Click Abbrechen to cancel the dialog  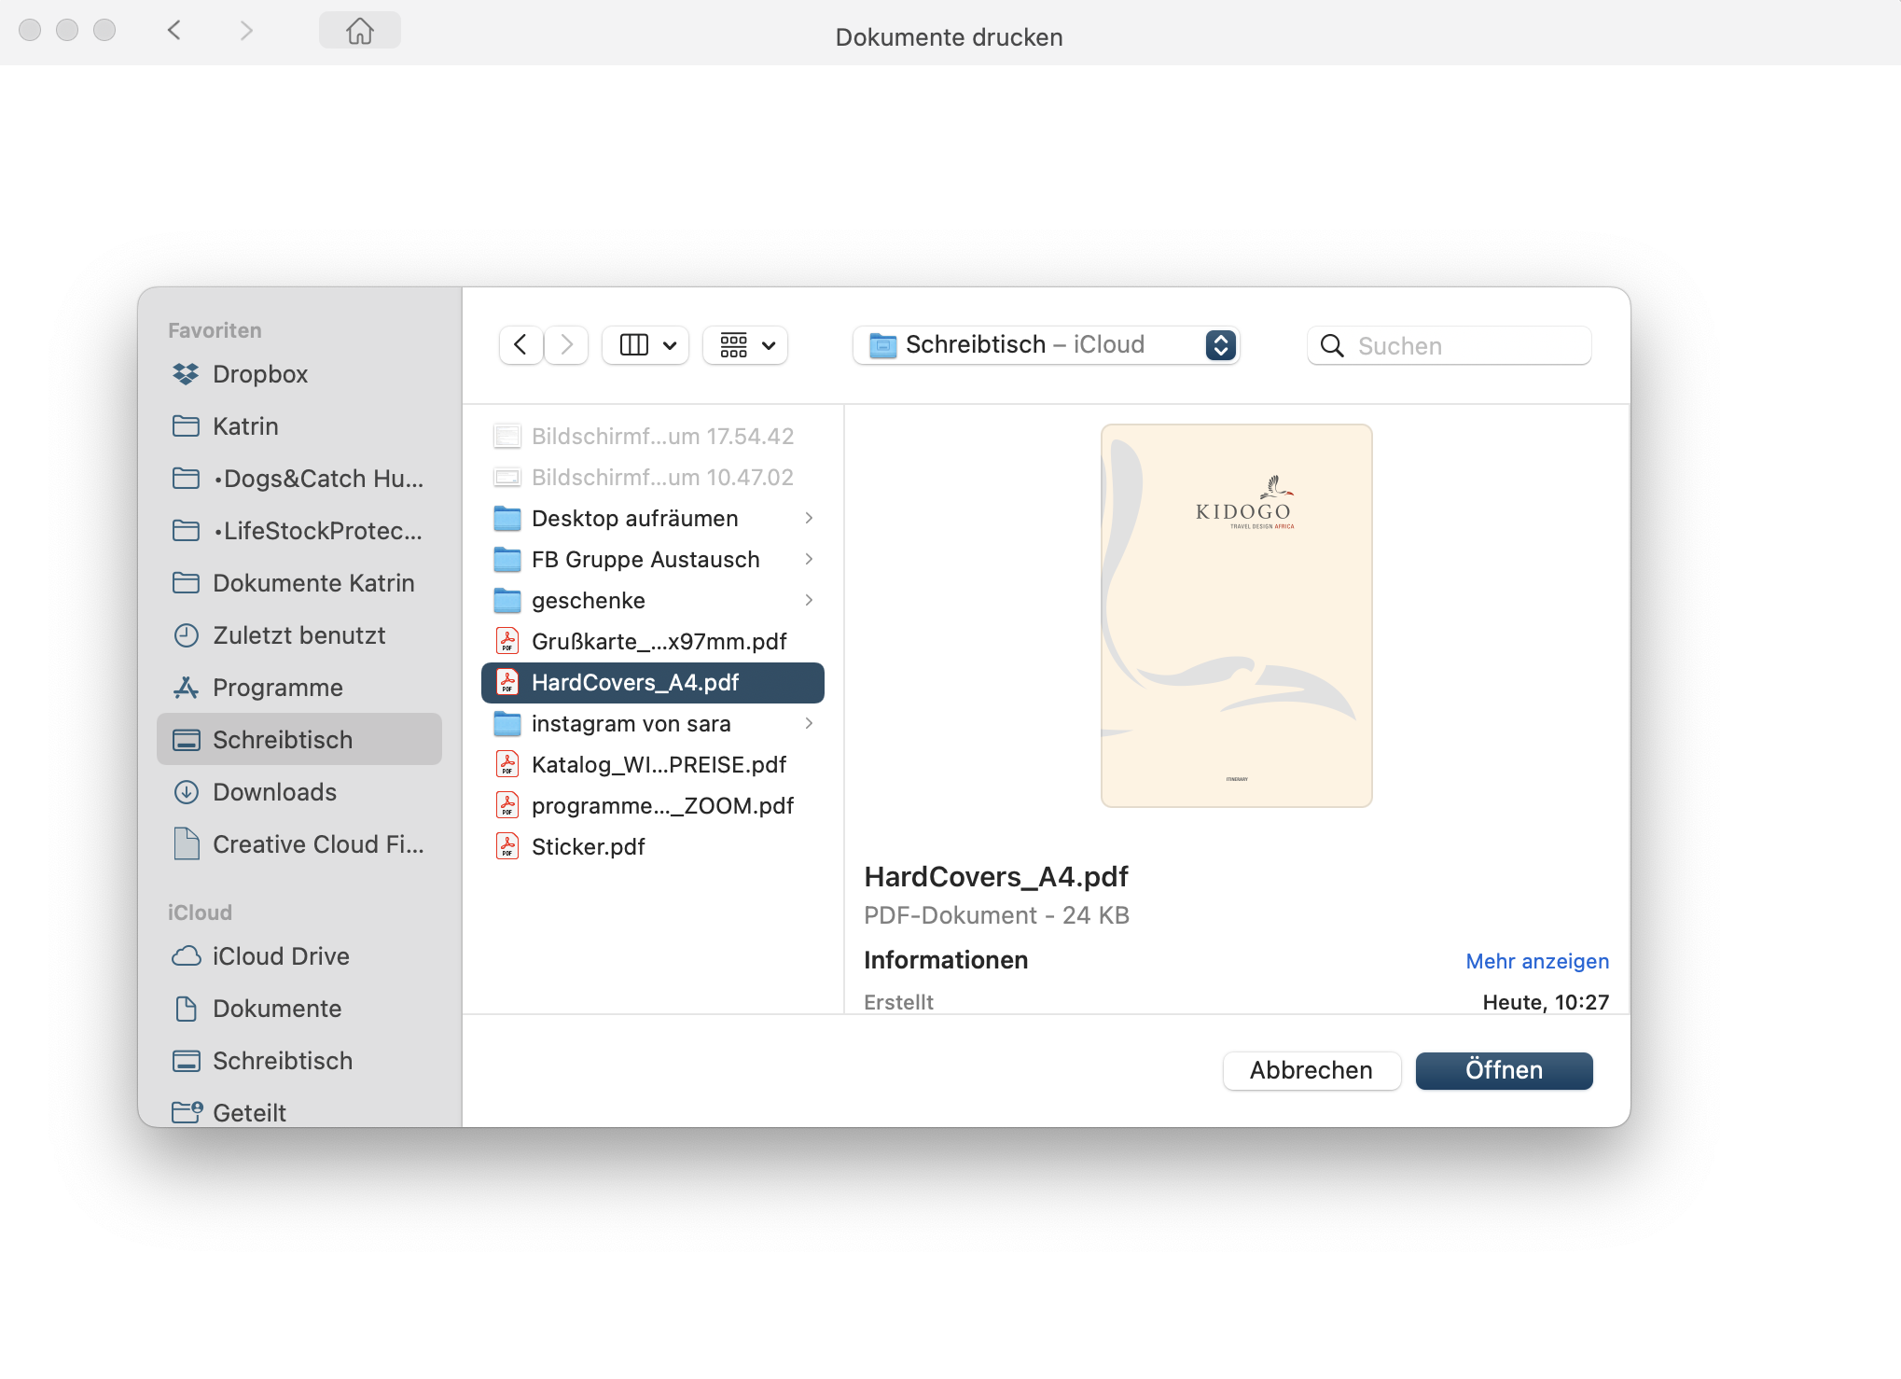click(1311, 1070)
